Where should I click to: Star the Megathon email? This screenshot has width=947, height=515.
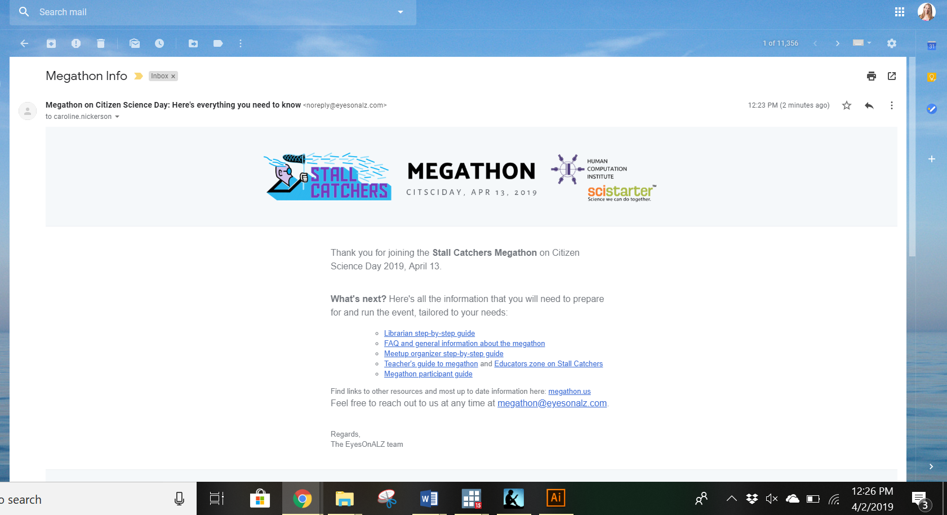(x=847, y=105)
